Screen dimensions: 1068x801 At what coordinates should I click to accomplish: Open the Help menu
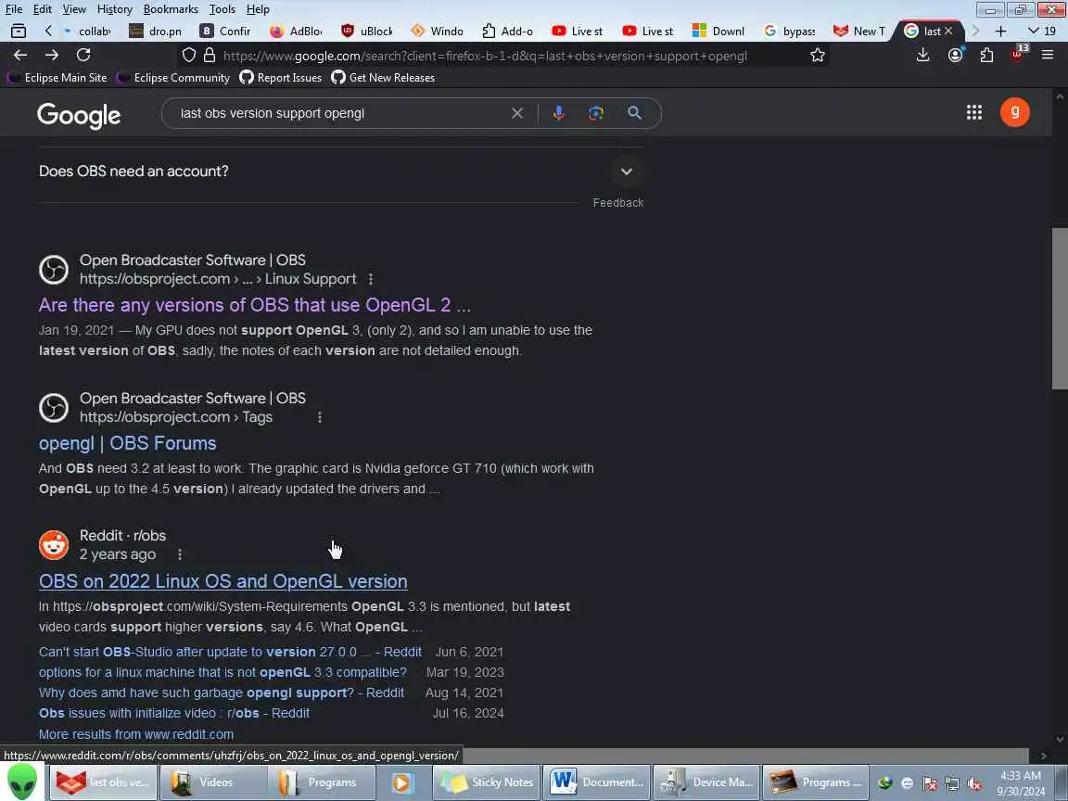(258, 9)
